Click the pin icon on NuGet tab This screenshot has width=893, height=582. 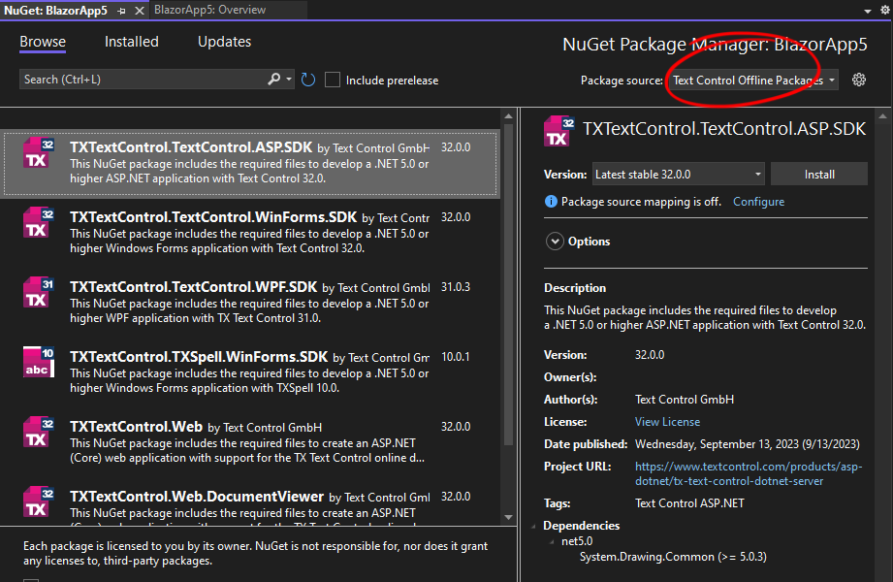coord(121,11)
